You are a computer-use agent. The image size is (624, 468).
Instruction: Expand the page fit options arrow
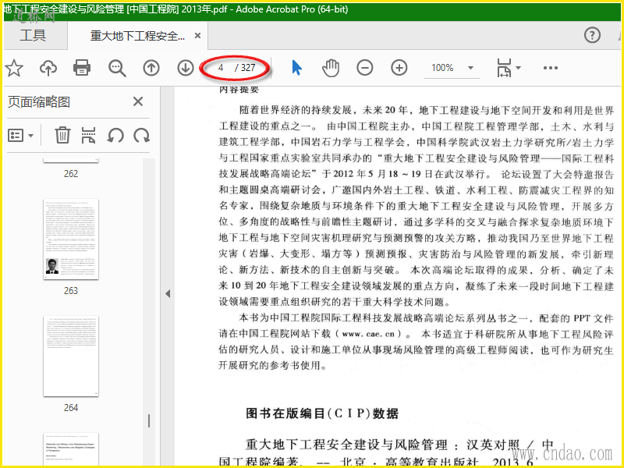coord(518,68)
